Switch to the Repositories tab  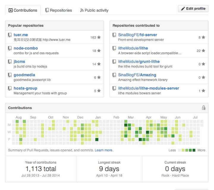(x=59, y=10)
